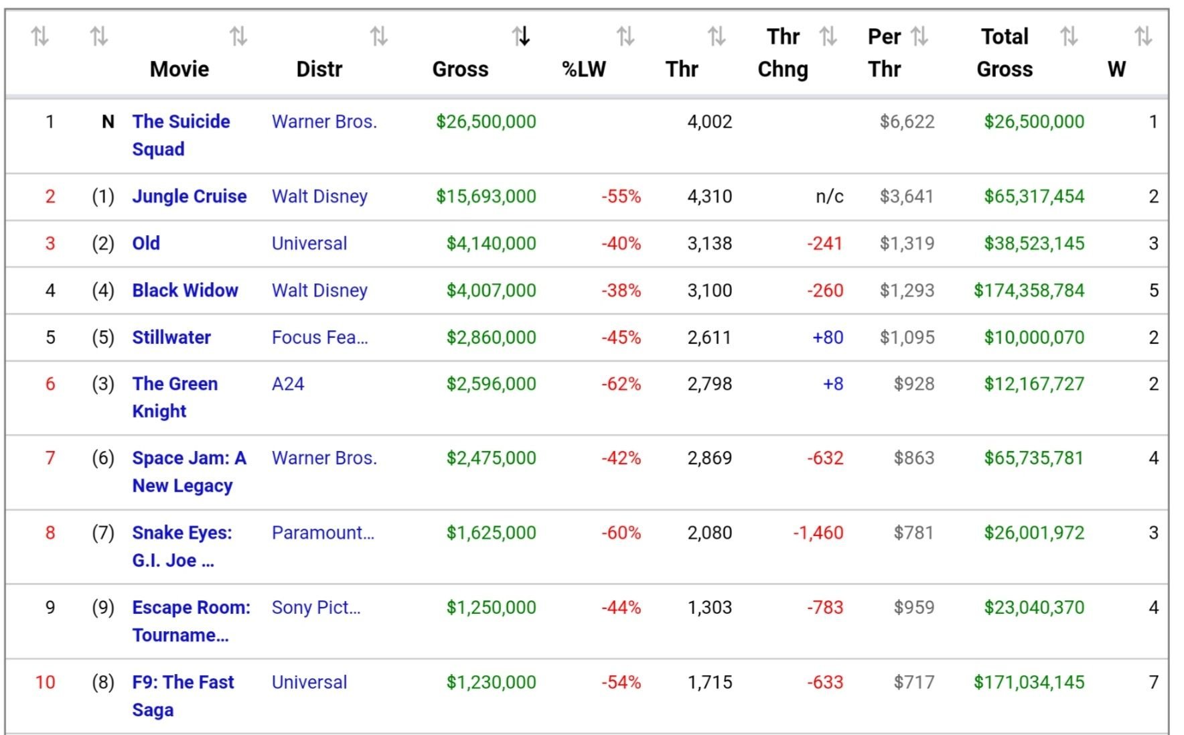Select $26,500,000 gross for Suicide Squad
This screenshot has height=735, width=1184.
pyautogui.click(x=486, y=122)
